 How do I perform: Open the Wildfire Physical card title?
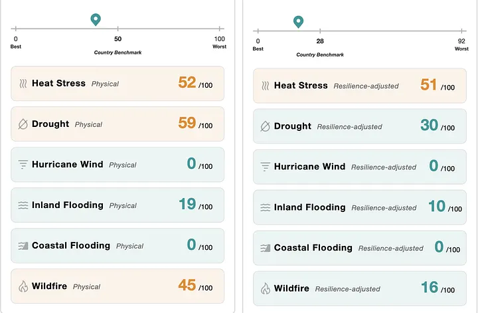pyautogui.click(x=49, y=286)
